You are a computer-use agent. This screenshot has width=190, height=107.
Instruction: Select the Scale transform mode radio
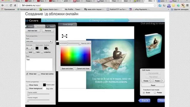click(x=144, y=92)
